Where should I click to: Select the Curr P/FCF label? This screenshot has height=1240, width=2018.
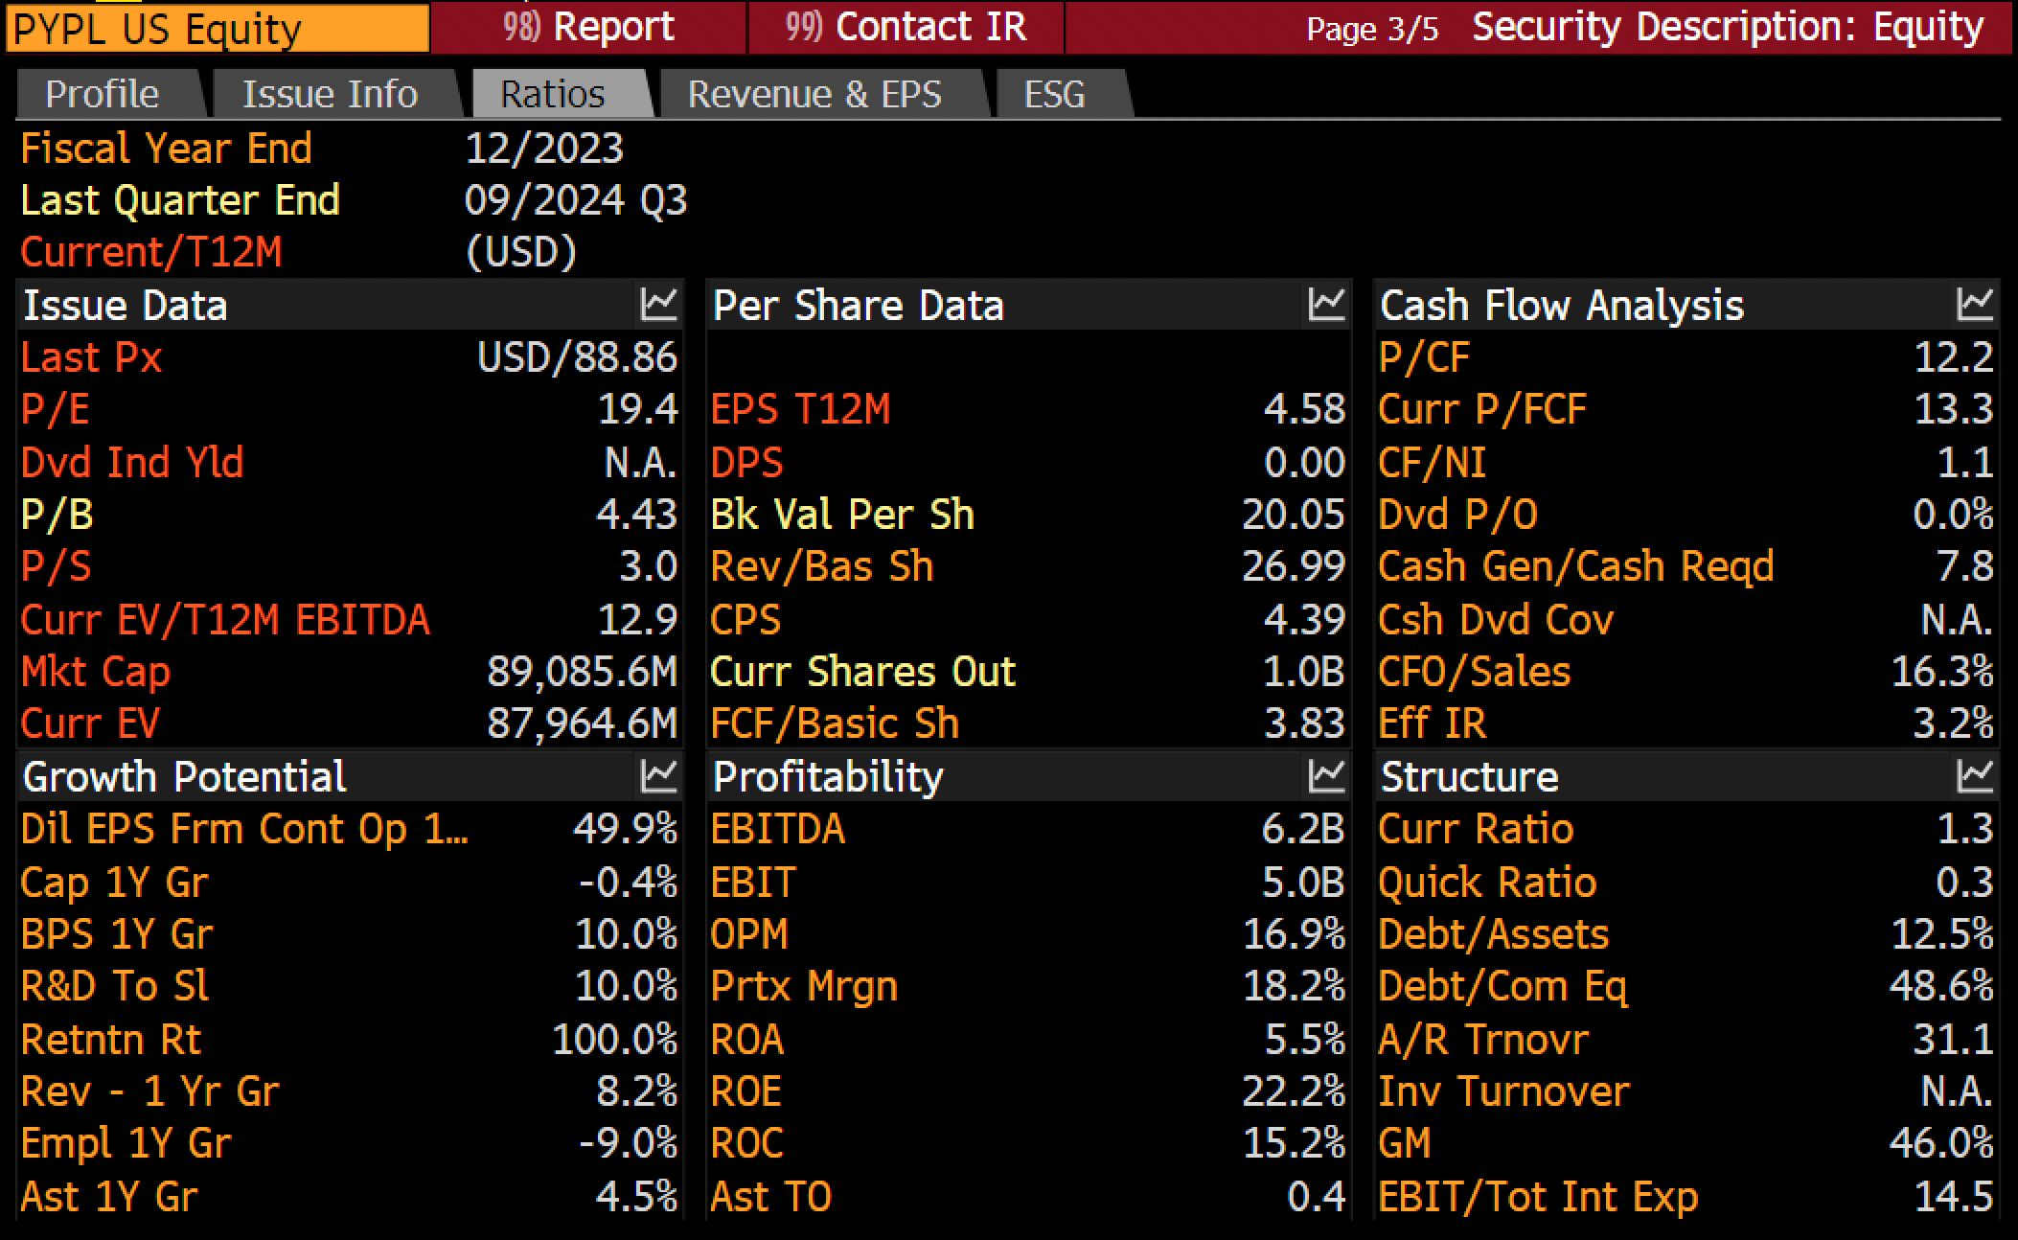coord(1482,410)
